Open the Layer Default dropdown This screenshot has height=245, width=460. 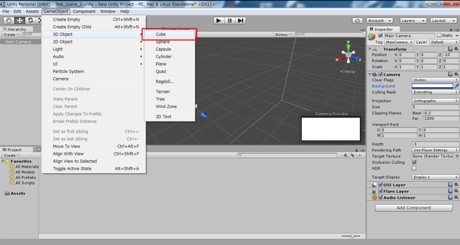tap(444, 42)
